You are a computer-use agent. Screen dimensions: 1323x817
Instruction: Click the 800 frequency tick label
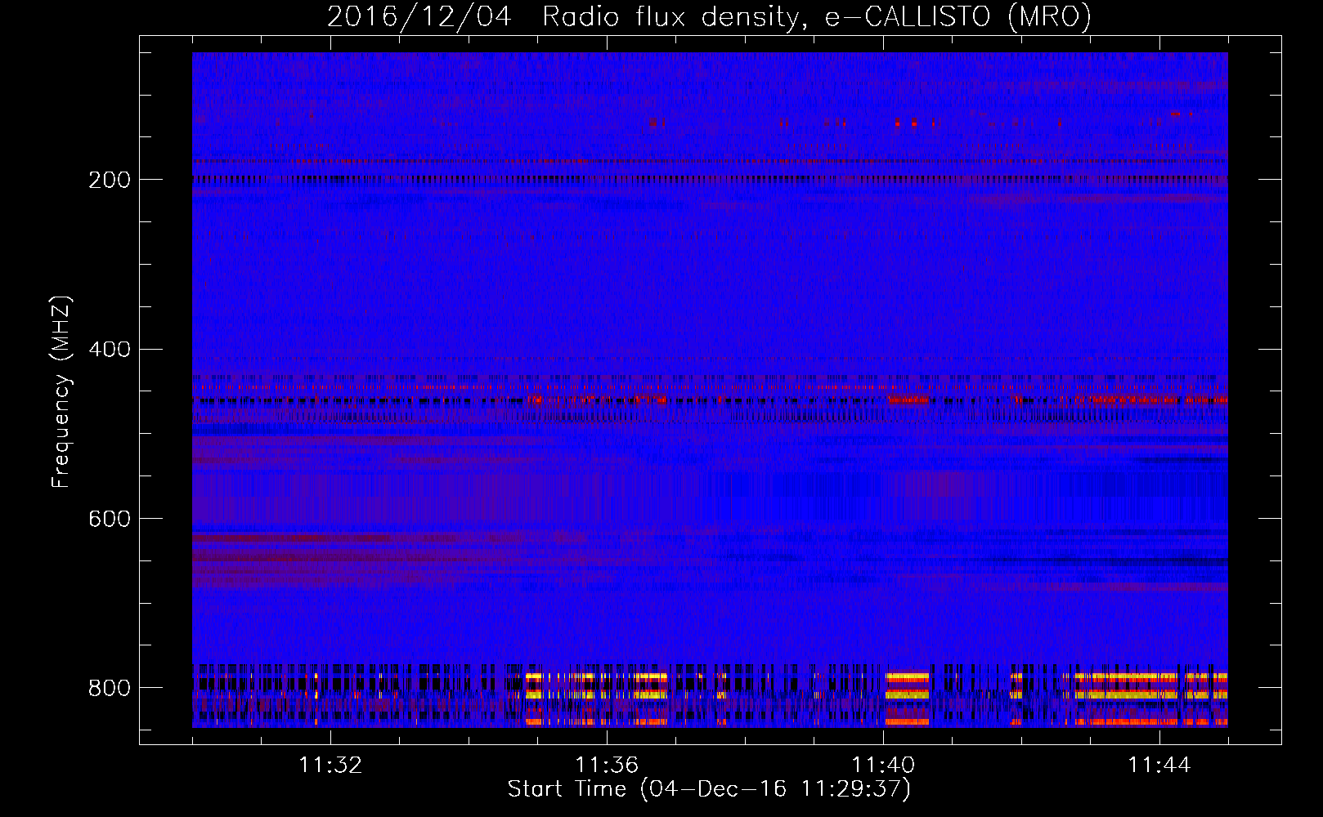[x=109, y=688]
